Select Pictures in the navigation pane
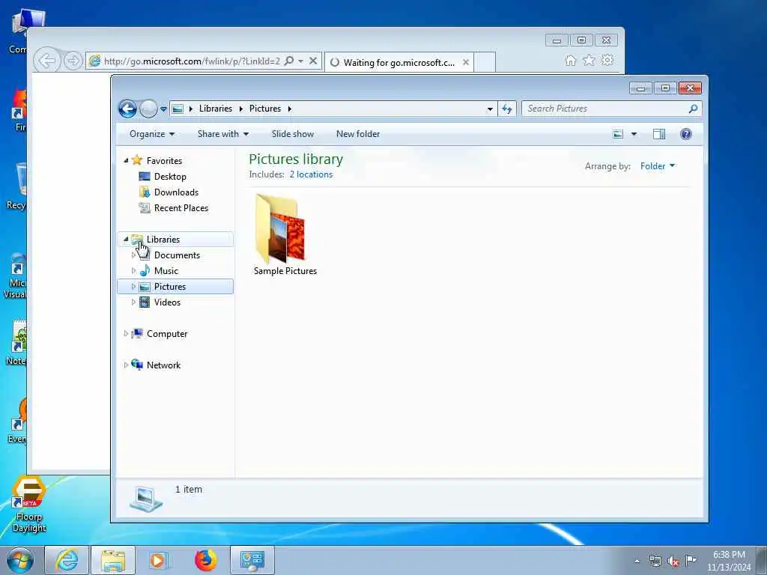Image resolution: width=767 pixels, height=575 pixels. pos(170,287)
